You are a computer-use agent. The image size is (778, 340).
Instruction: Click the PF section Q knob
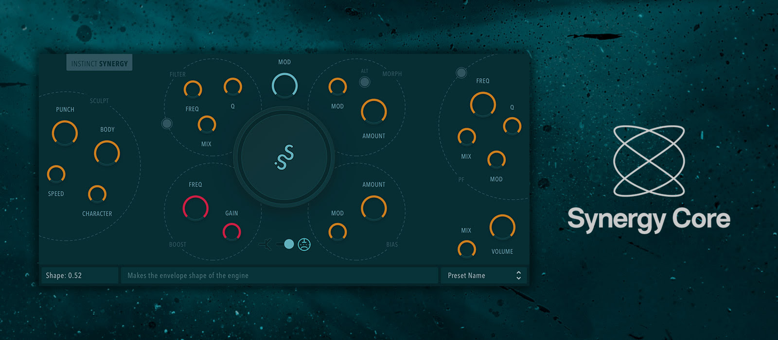tap(512, 126)
